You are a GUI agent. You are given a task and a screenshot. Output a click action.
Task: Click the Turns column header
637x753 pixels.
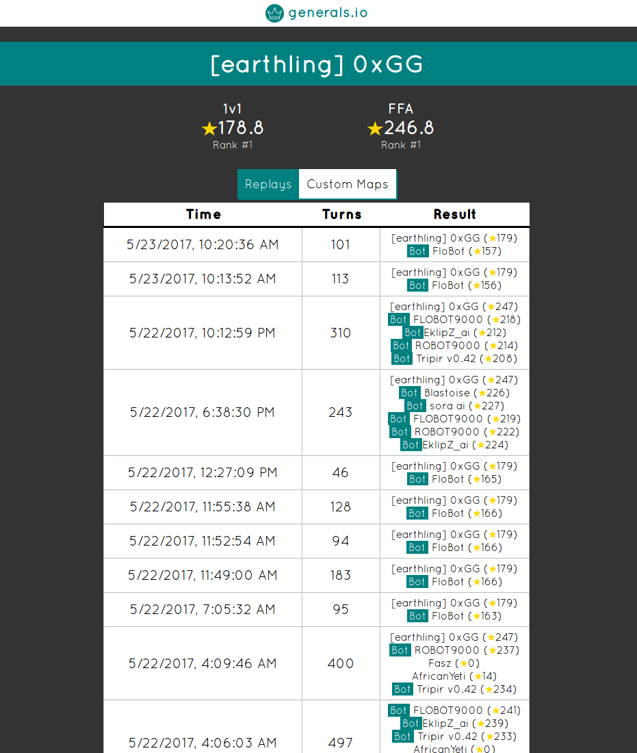341,214
